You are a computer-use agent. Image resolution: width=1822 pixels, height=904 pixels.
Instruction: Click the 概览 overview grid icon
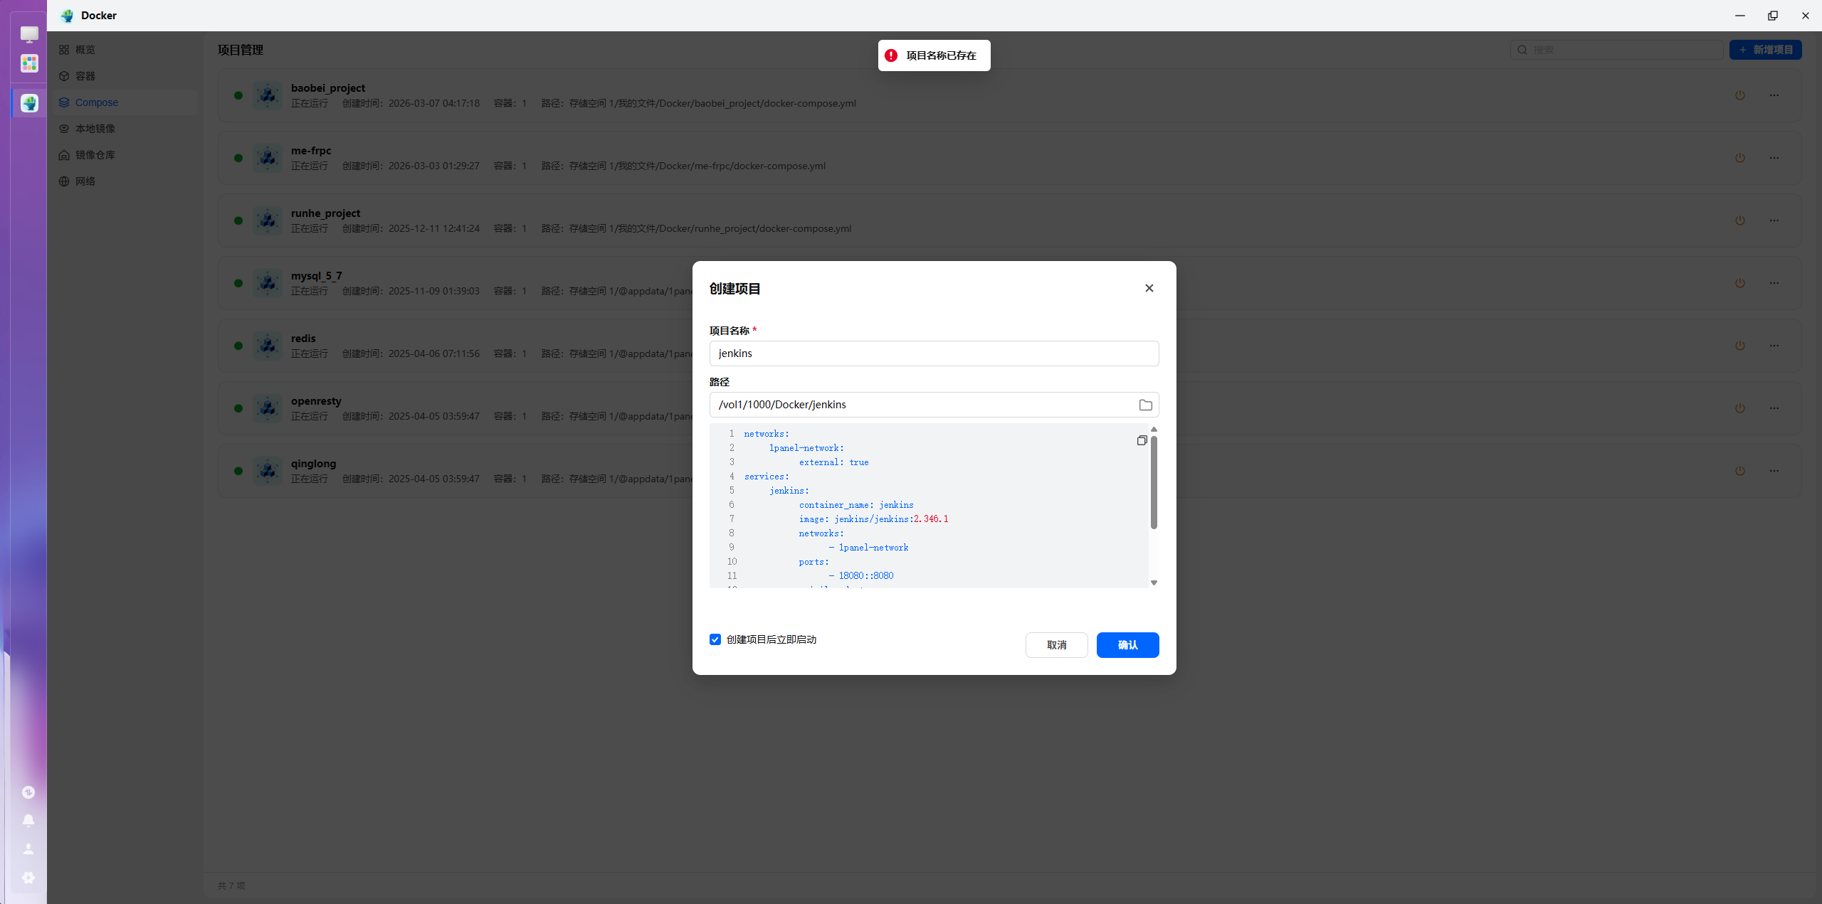pos(64,50)
